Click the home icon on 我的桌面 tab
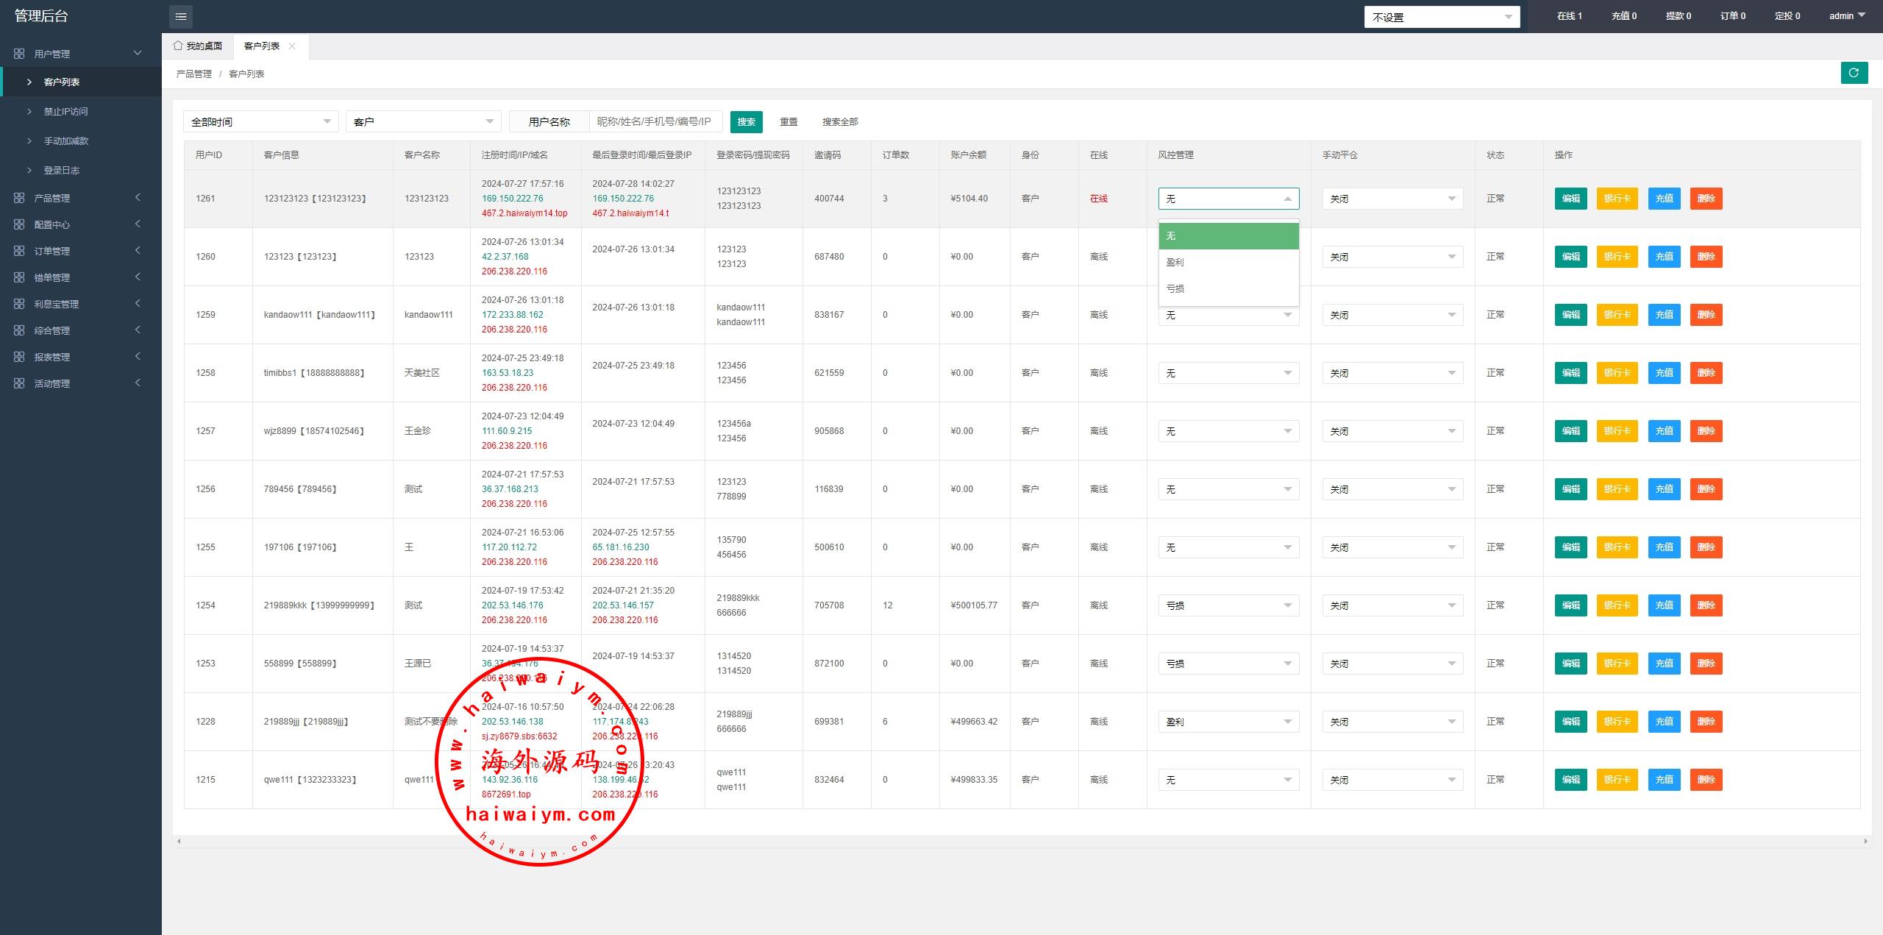This screenshot has width=1883, height=935. tap(178, 46)
